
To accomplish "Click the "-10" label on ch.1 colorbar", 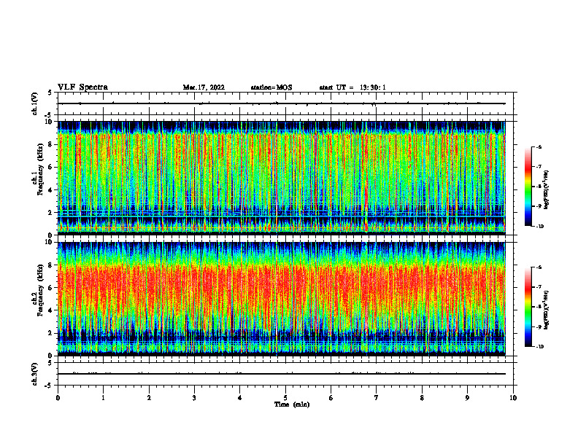I will tap(539, 227).
